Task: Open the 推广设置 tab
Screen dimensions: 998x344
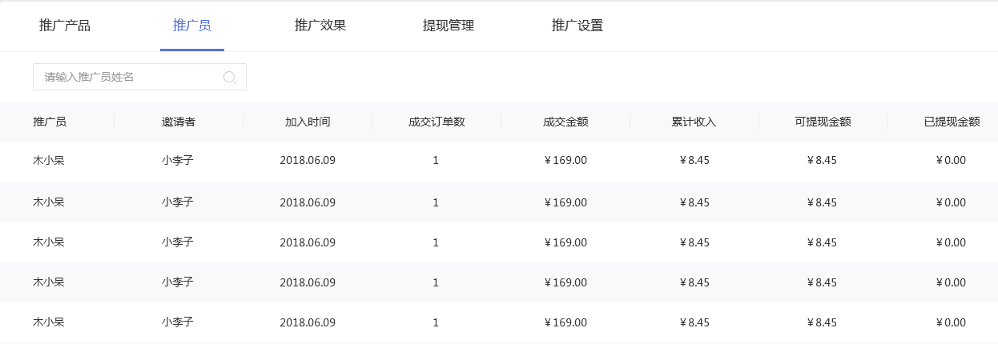Action: 577,26
